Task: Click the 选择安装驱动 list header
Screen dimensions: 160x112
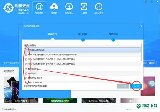Action: pyautogui.click(x=30, y=46)
